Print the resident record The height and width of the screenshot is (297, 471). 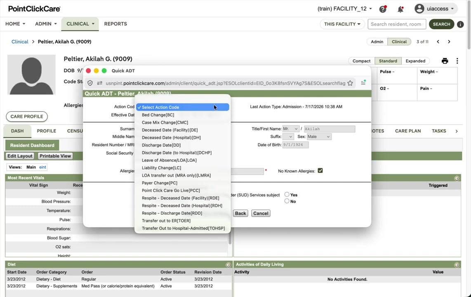(x=445, y=61)
